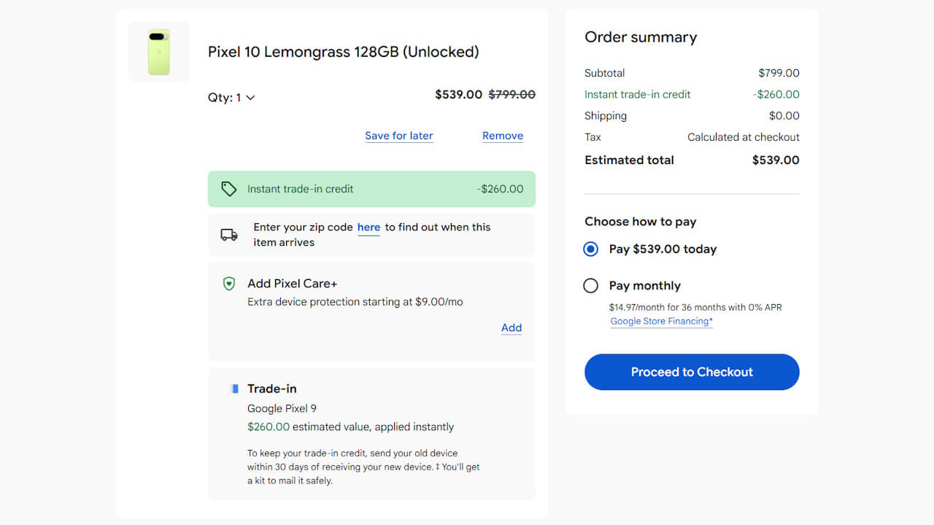The image size is (934, 525).
Task: Click Instant trade-in credit in Order summary
Action: [637, 94]
